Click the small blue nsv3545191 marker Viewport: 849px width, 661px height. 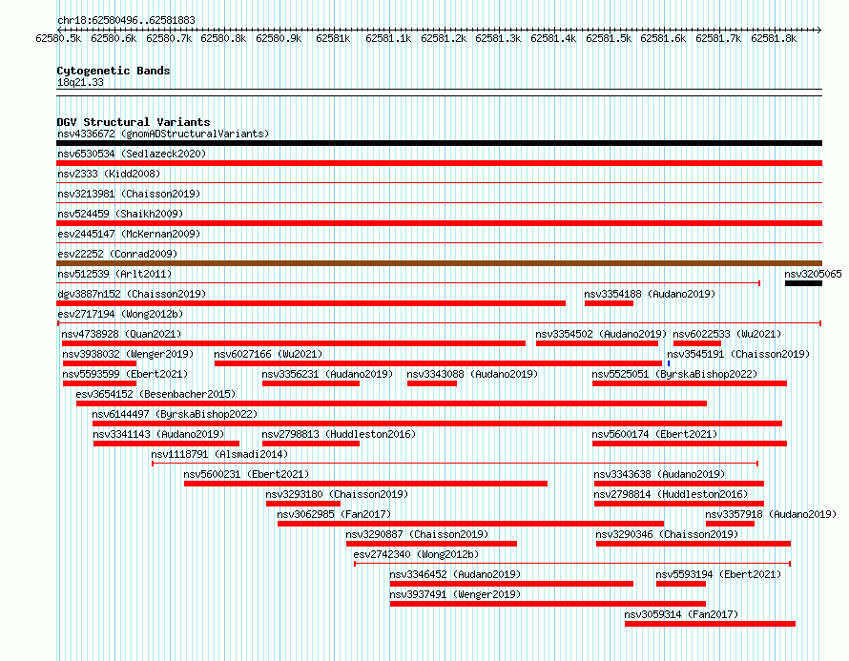[669, 363]
